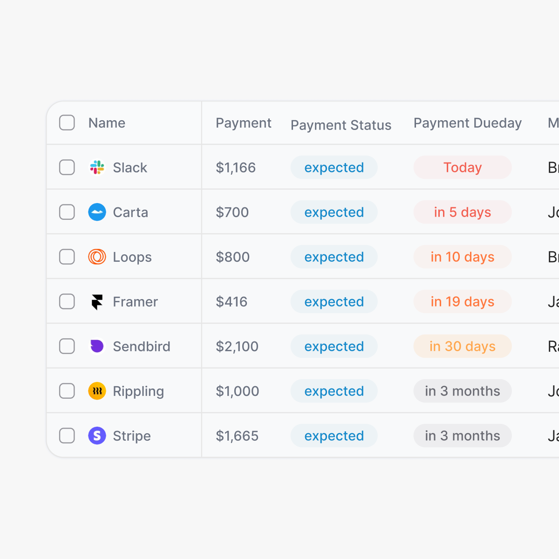Open Slack's Today due date badge
This screenshot has height=559, width=559.
click(x=462, y=167)
